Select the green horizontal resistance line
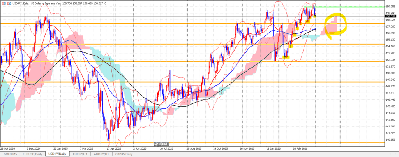399x157 pixels. (x=351, y=7)
